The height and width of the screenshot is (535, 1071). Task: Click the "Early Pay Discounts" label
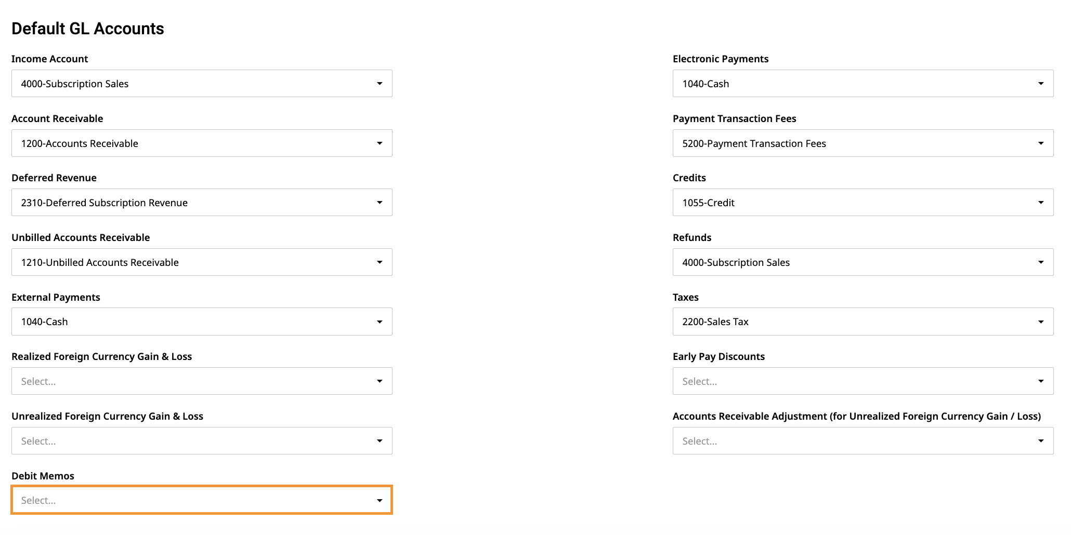coord(719,356)
